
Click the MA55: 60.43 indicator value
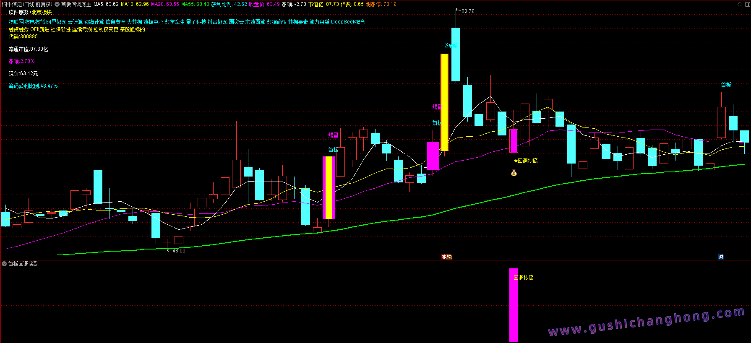pyautogui.click(x=195, y=4)
